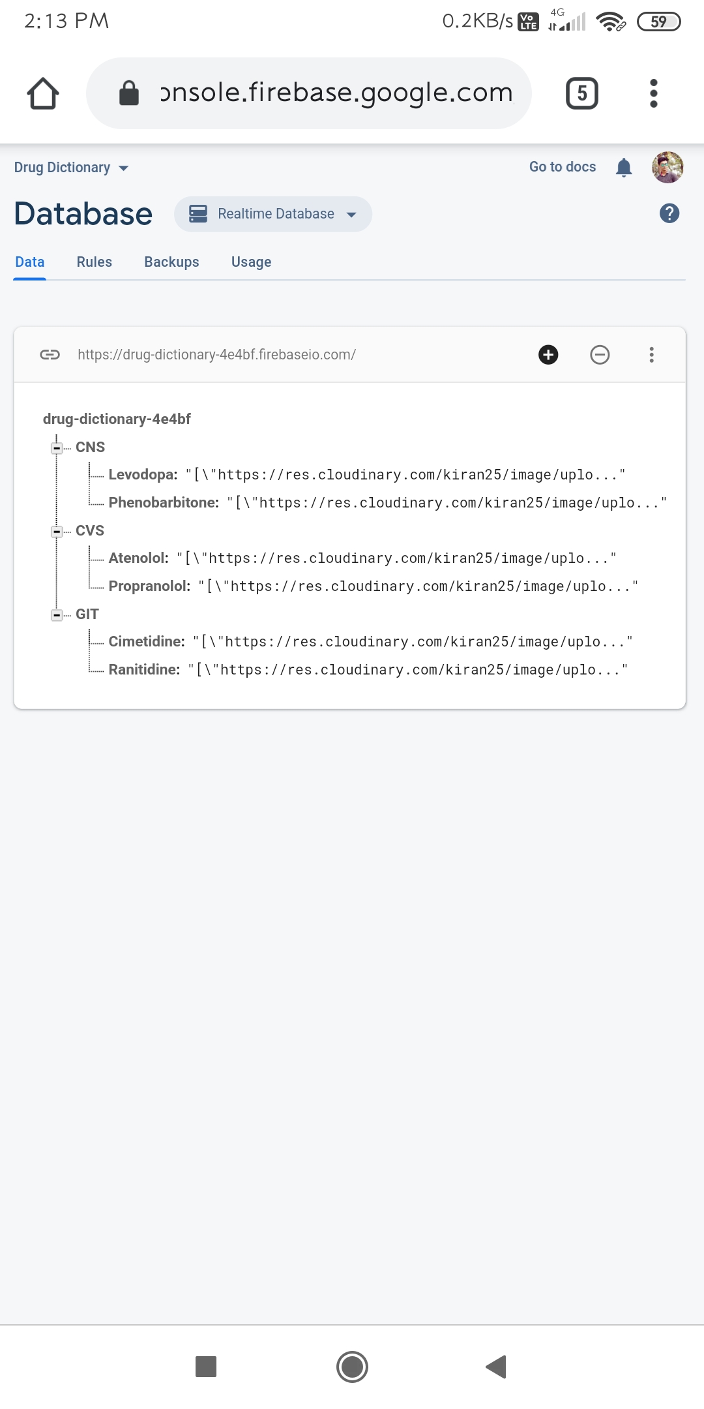Click the plus icon to add child
Image resolution: width=704 pixels, height=1409 pixels.
(548, 355)
